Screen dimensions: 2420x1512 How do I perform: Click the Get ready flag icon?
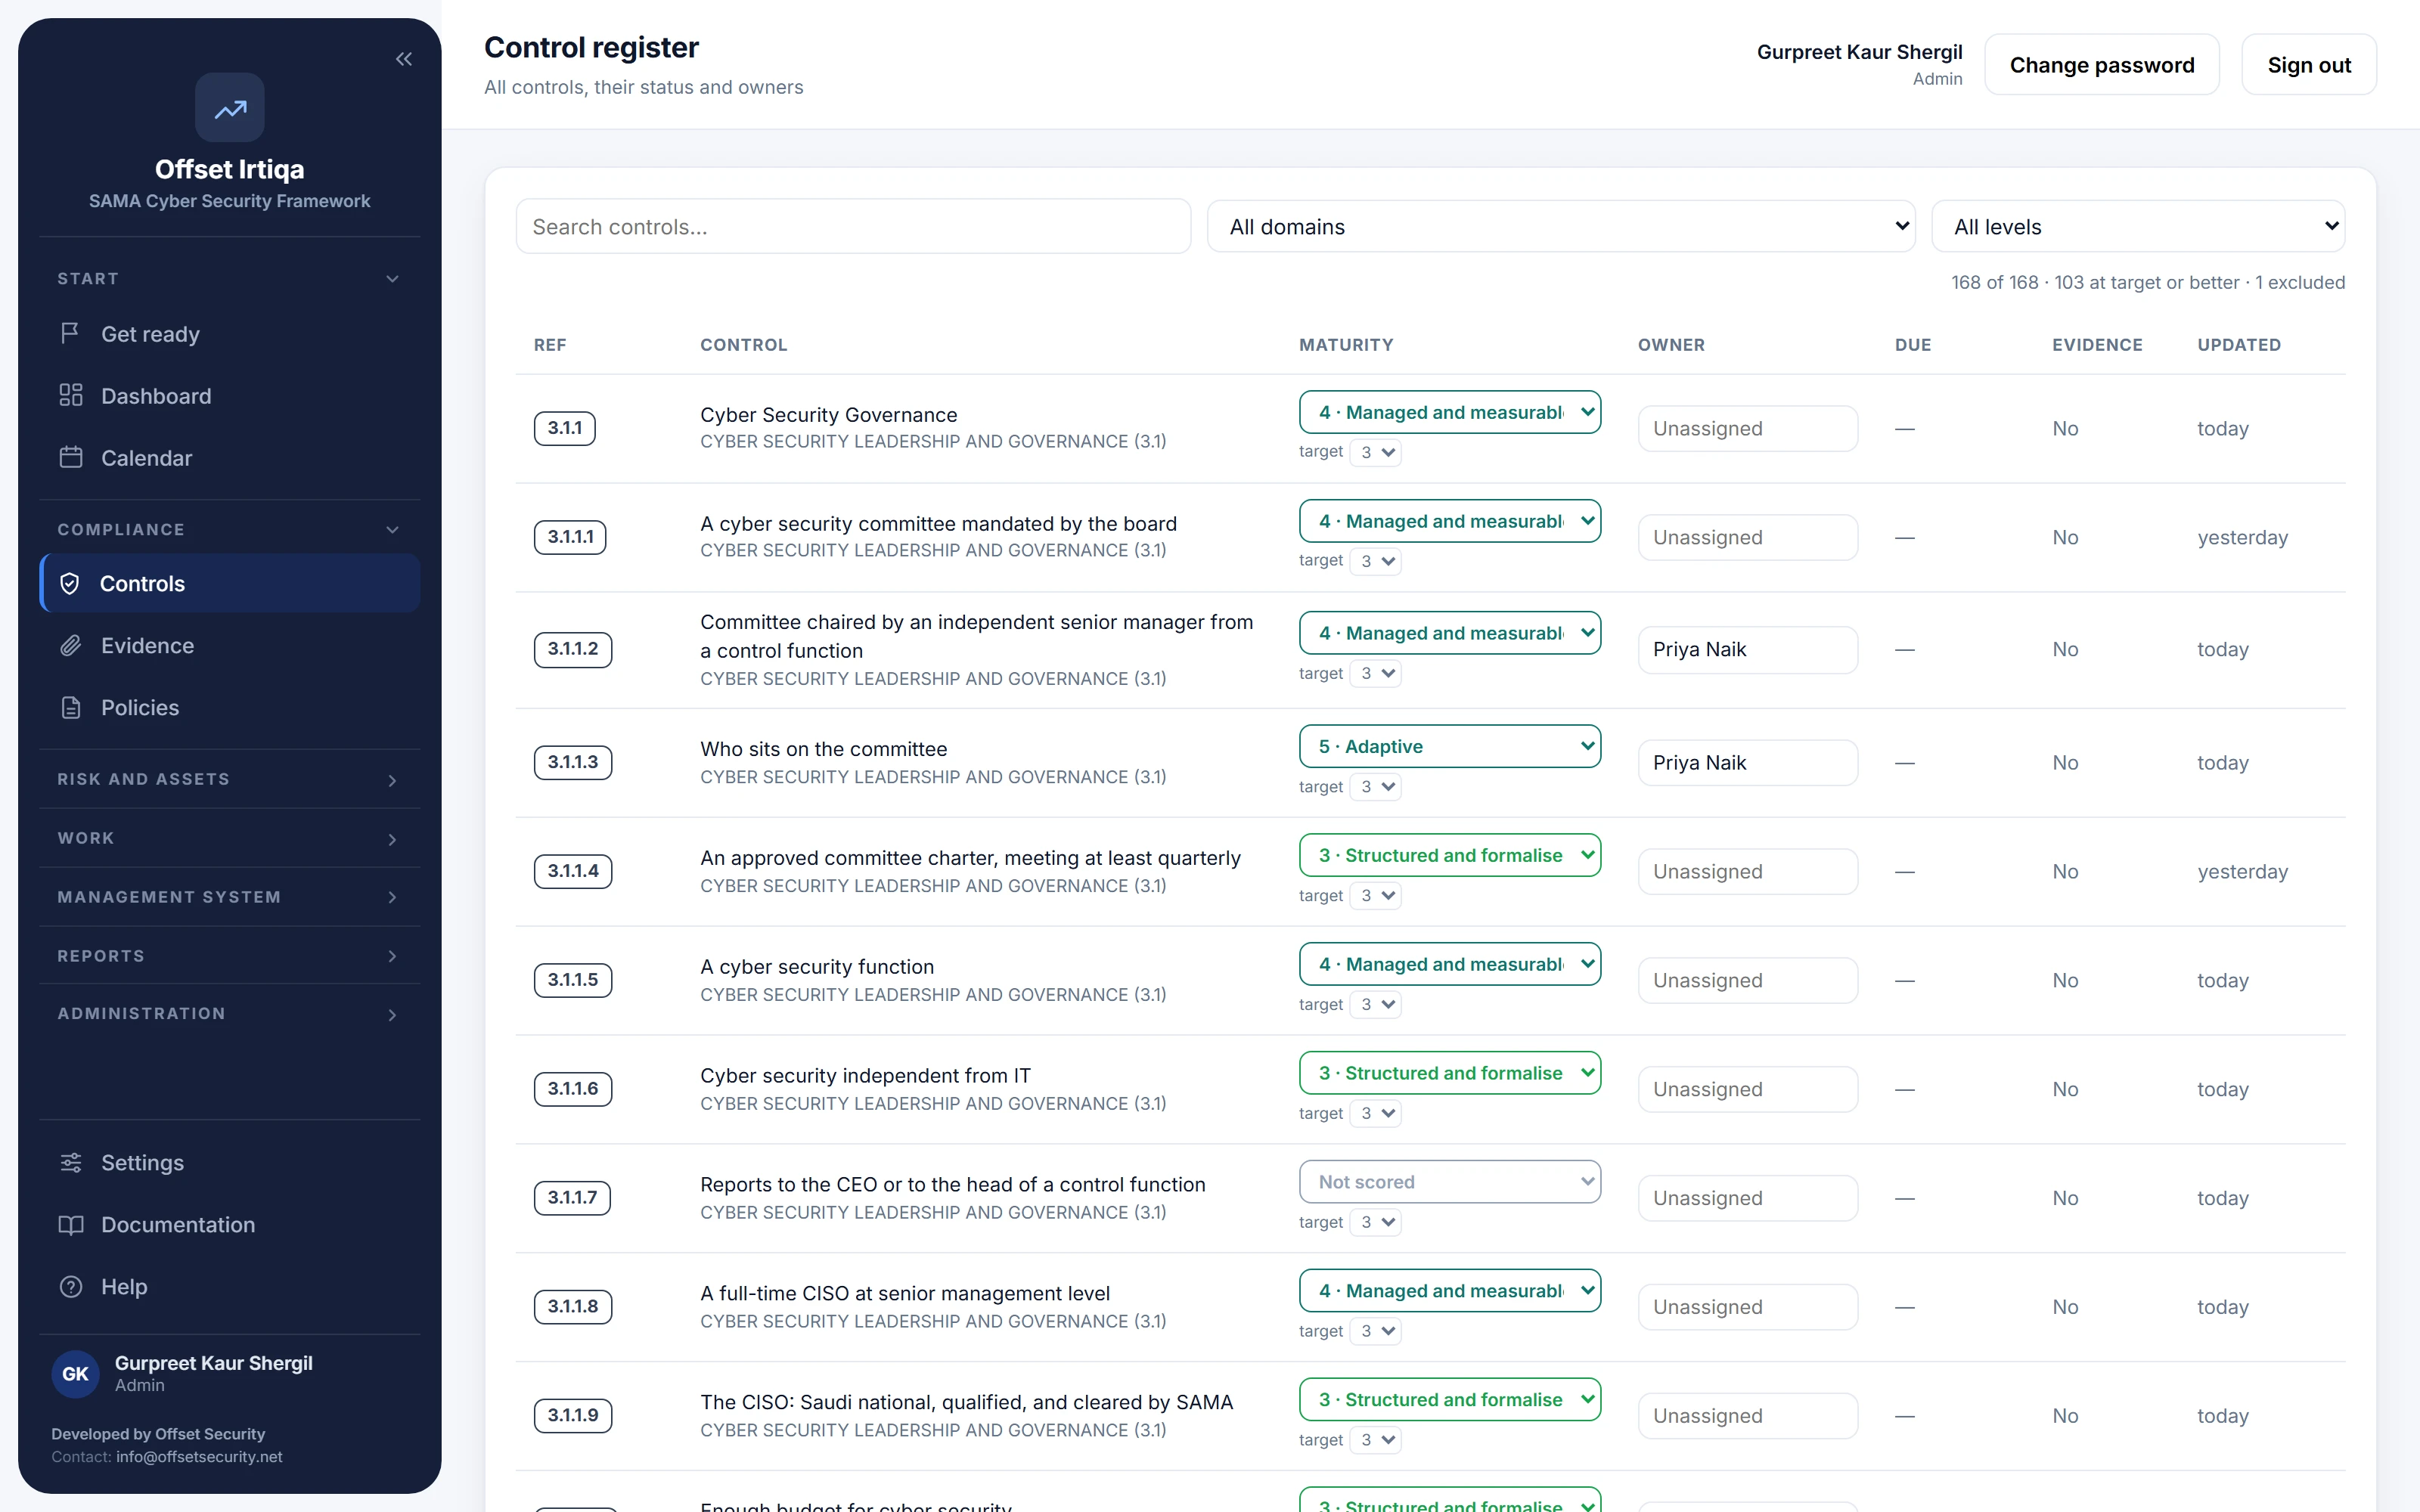pyautogui.click(x=70, y=333)
